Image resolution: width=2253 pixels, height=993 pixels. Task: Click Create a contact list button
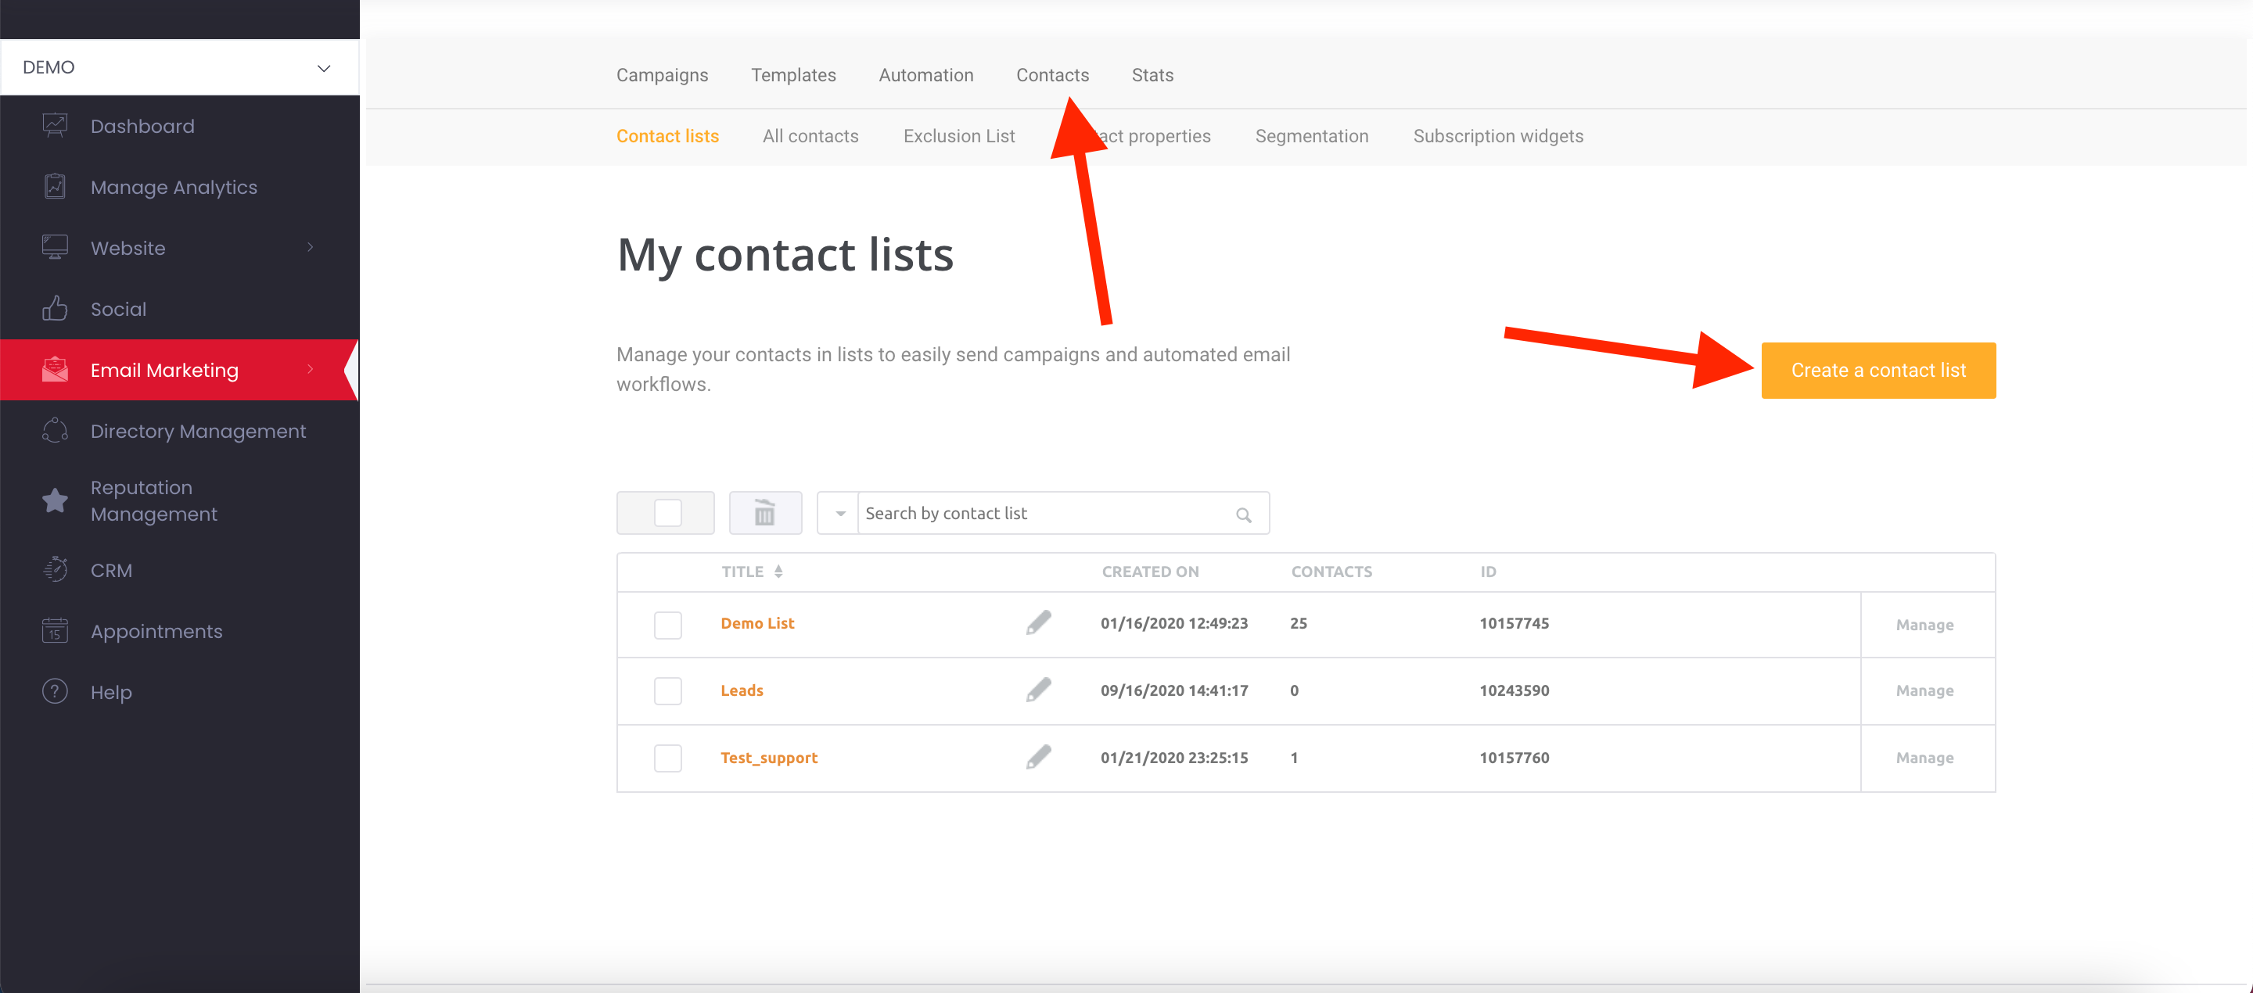point(1878,371)
